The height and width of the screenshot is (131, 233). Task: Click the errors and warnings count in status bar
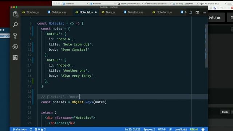tap(40, 130)
